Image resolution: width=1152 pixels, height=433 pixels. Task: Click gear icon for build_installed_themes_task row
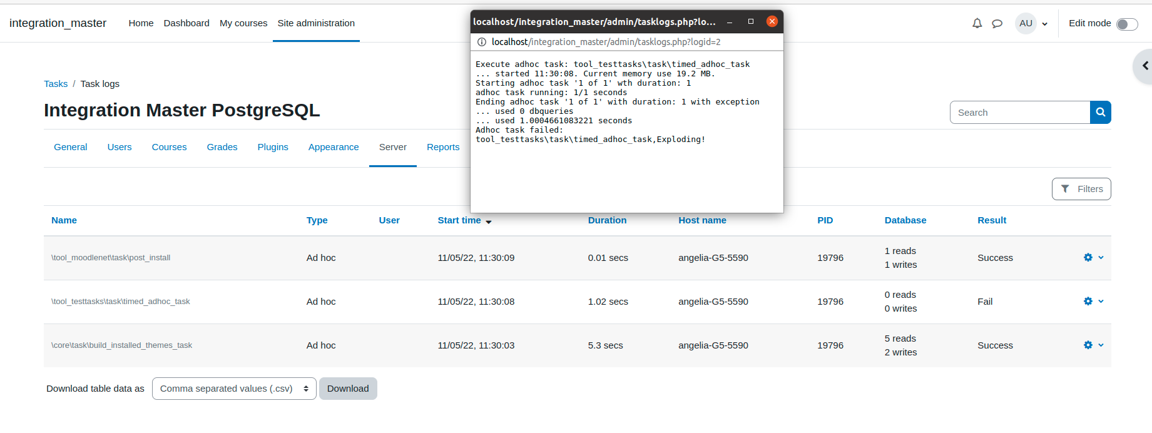click(1088, 345)
